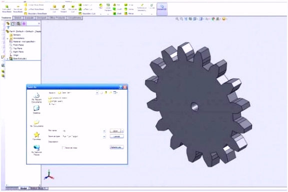Select the Mirror tool

tap(129, 13)
